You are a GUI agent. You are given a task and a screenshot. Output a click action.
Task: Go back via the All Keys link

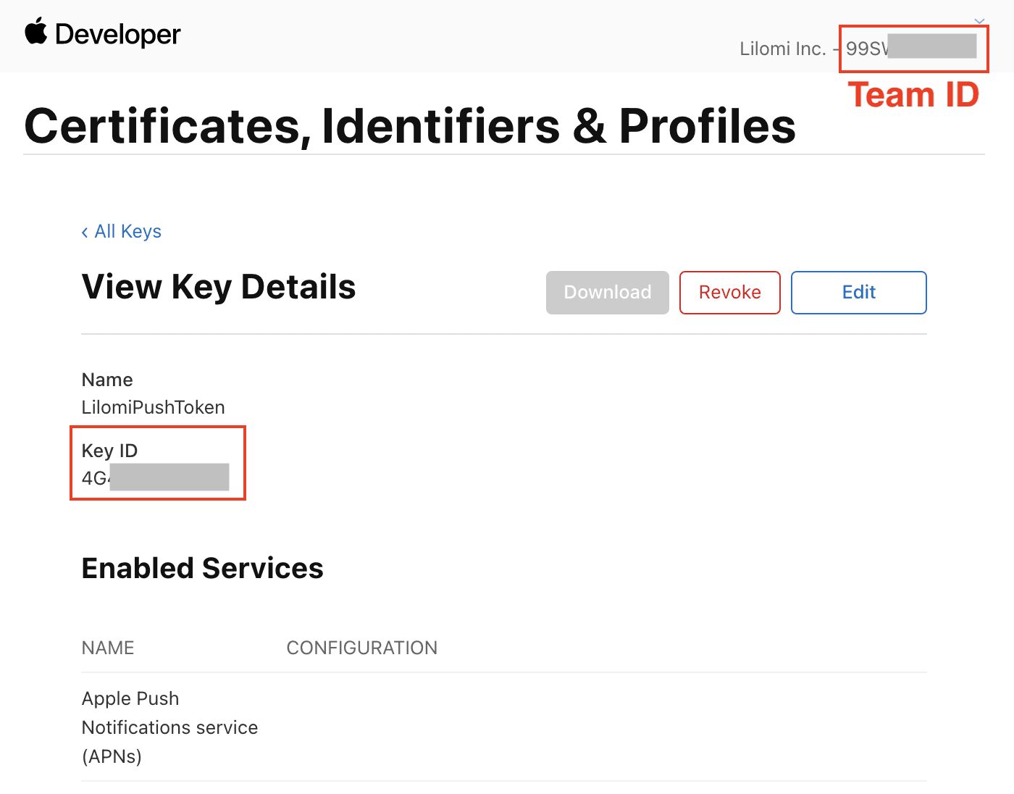(127, 231)
